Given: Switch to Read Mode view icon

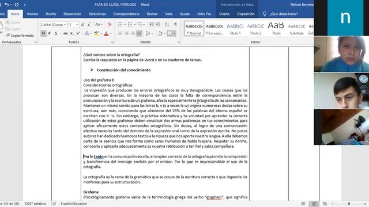Looking at the screenshot, I should tap(303, 204).
